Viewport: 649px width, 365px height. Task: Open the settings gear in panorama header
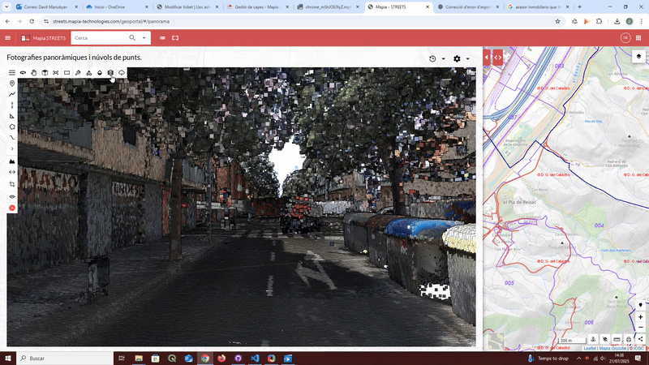pyautogui.click(x=457, y=58)
